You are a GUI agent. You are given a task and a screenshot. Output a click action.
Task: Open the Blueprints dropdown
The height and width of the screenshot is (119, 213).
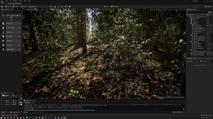(24, 7)
